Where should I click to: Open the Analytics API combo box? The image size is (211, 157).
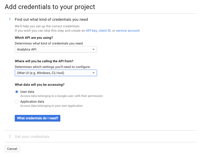tap(56, 49)
